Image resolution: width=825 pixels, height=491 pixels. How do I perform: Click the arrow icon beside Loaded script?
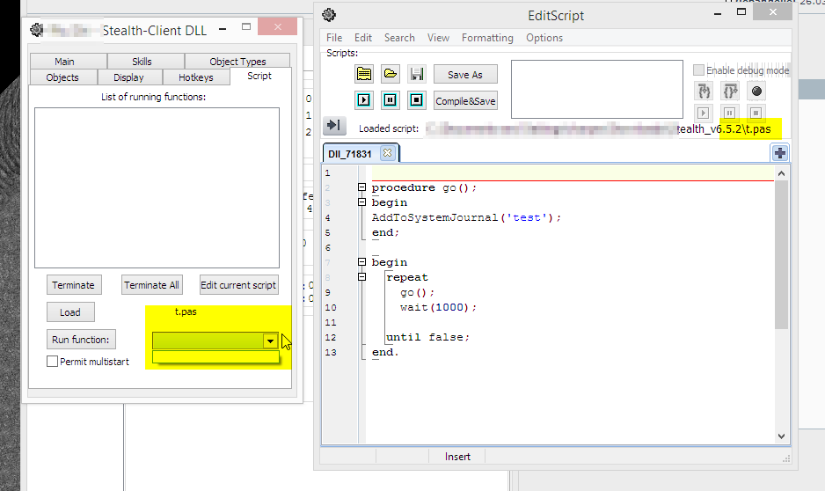click(333, 127)
